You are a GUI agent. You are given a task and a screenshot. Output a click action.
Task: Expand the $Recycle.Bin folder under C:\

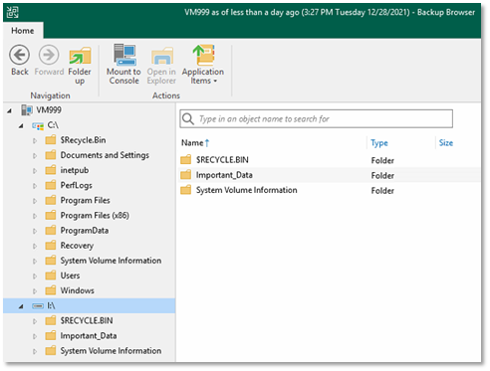pyautogui.click(x=35, y=140)
